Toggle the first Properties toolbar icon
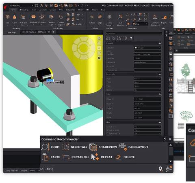This screenshot has width=195, height=183. click(108, 38)
